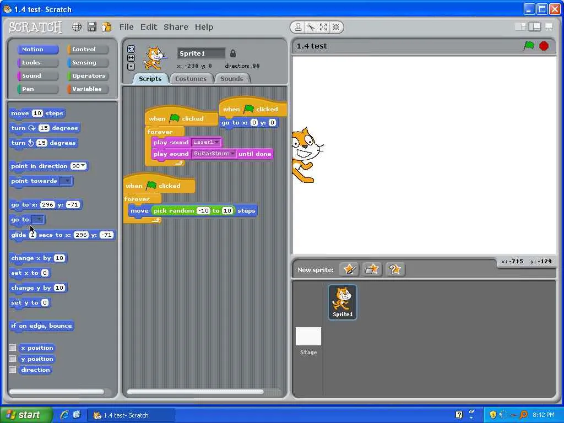Open the Help menu
Screen dimensions: 564x423
[204, 27]
